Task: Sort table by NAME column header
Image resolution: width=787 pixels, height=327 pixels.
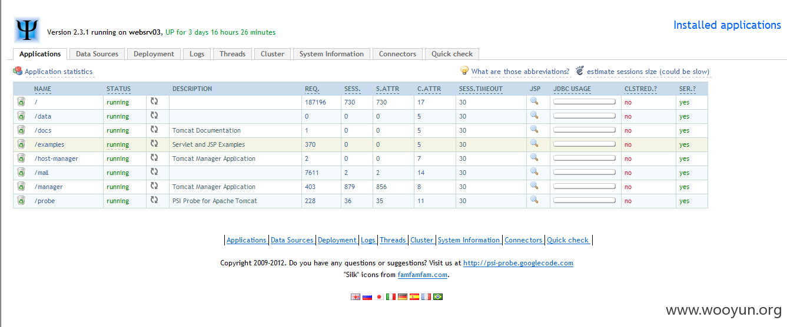Action: [x=42, y=89]
